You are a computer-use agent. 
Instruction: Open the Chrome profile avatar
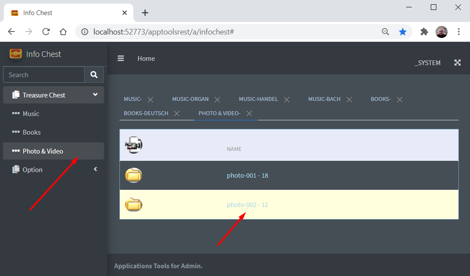point(442,31)
